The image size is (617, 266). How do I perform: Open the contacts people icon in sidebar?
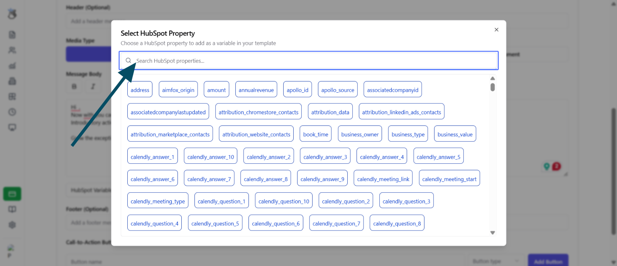[12, 50]
